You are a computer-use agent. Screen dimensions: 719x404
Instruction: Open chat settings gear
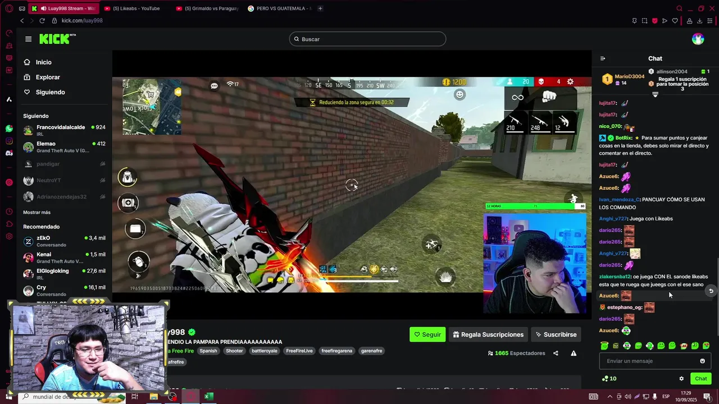[x=681, y=379]
